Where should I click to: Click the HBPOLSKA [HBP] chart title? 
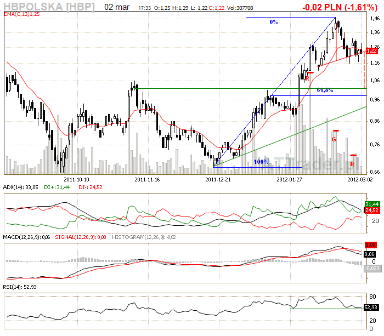[49, 7]
